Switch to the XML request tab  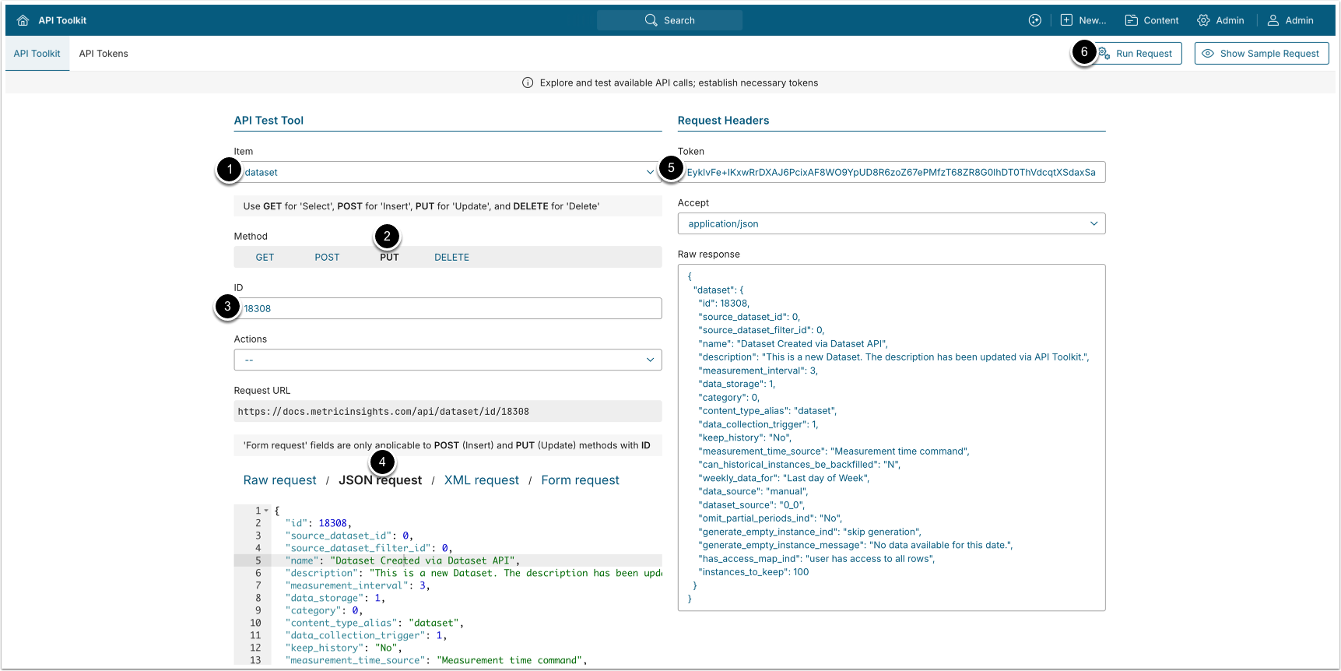pos(481,480)
